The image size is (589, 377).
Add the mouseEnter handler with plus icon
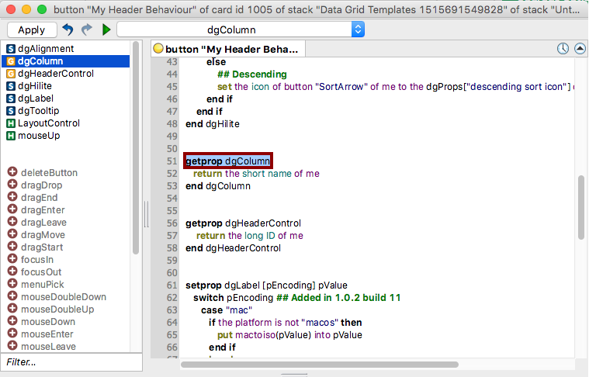coord(12,333)
